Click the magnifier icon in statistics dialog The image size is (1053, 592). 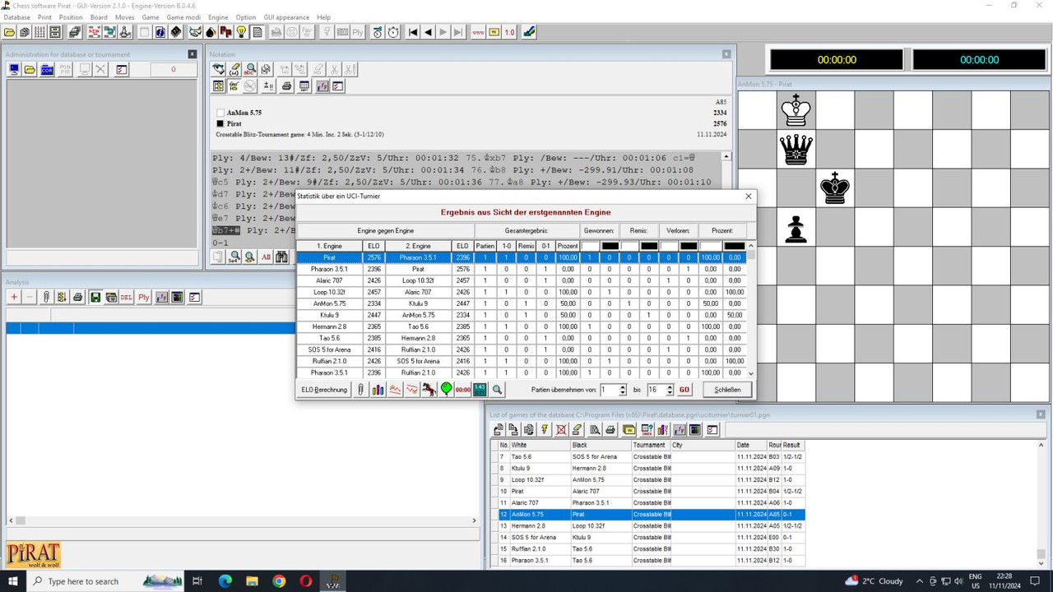pyautogui.click(x=497, y=390)
